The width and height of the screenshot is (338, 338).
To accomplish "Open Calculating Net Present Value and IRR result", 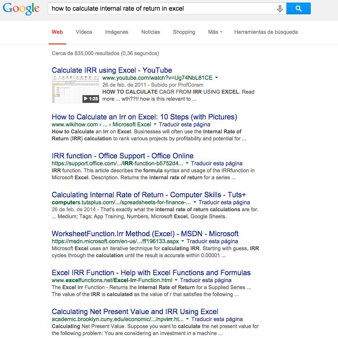I will coord(135,312).
